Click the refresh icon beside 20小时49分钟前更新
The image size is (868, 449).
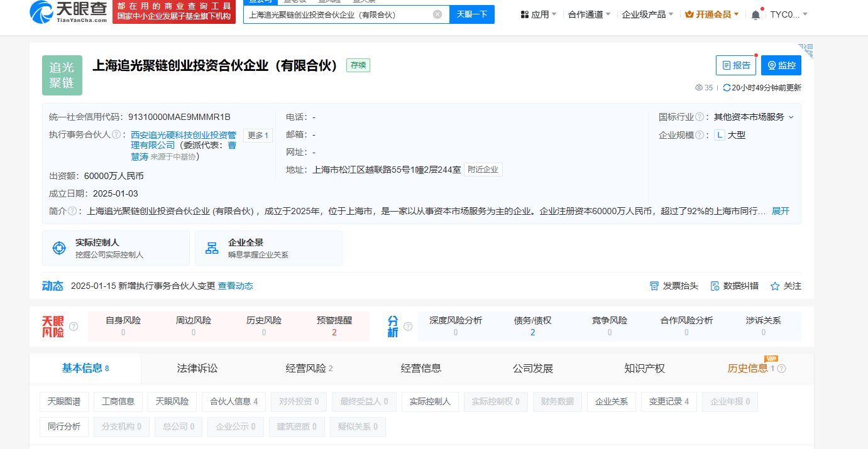[x=727, y=88]
